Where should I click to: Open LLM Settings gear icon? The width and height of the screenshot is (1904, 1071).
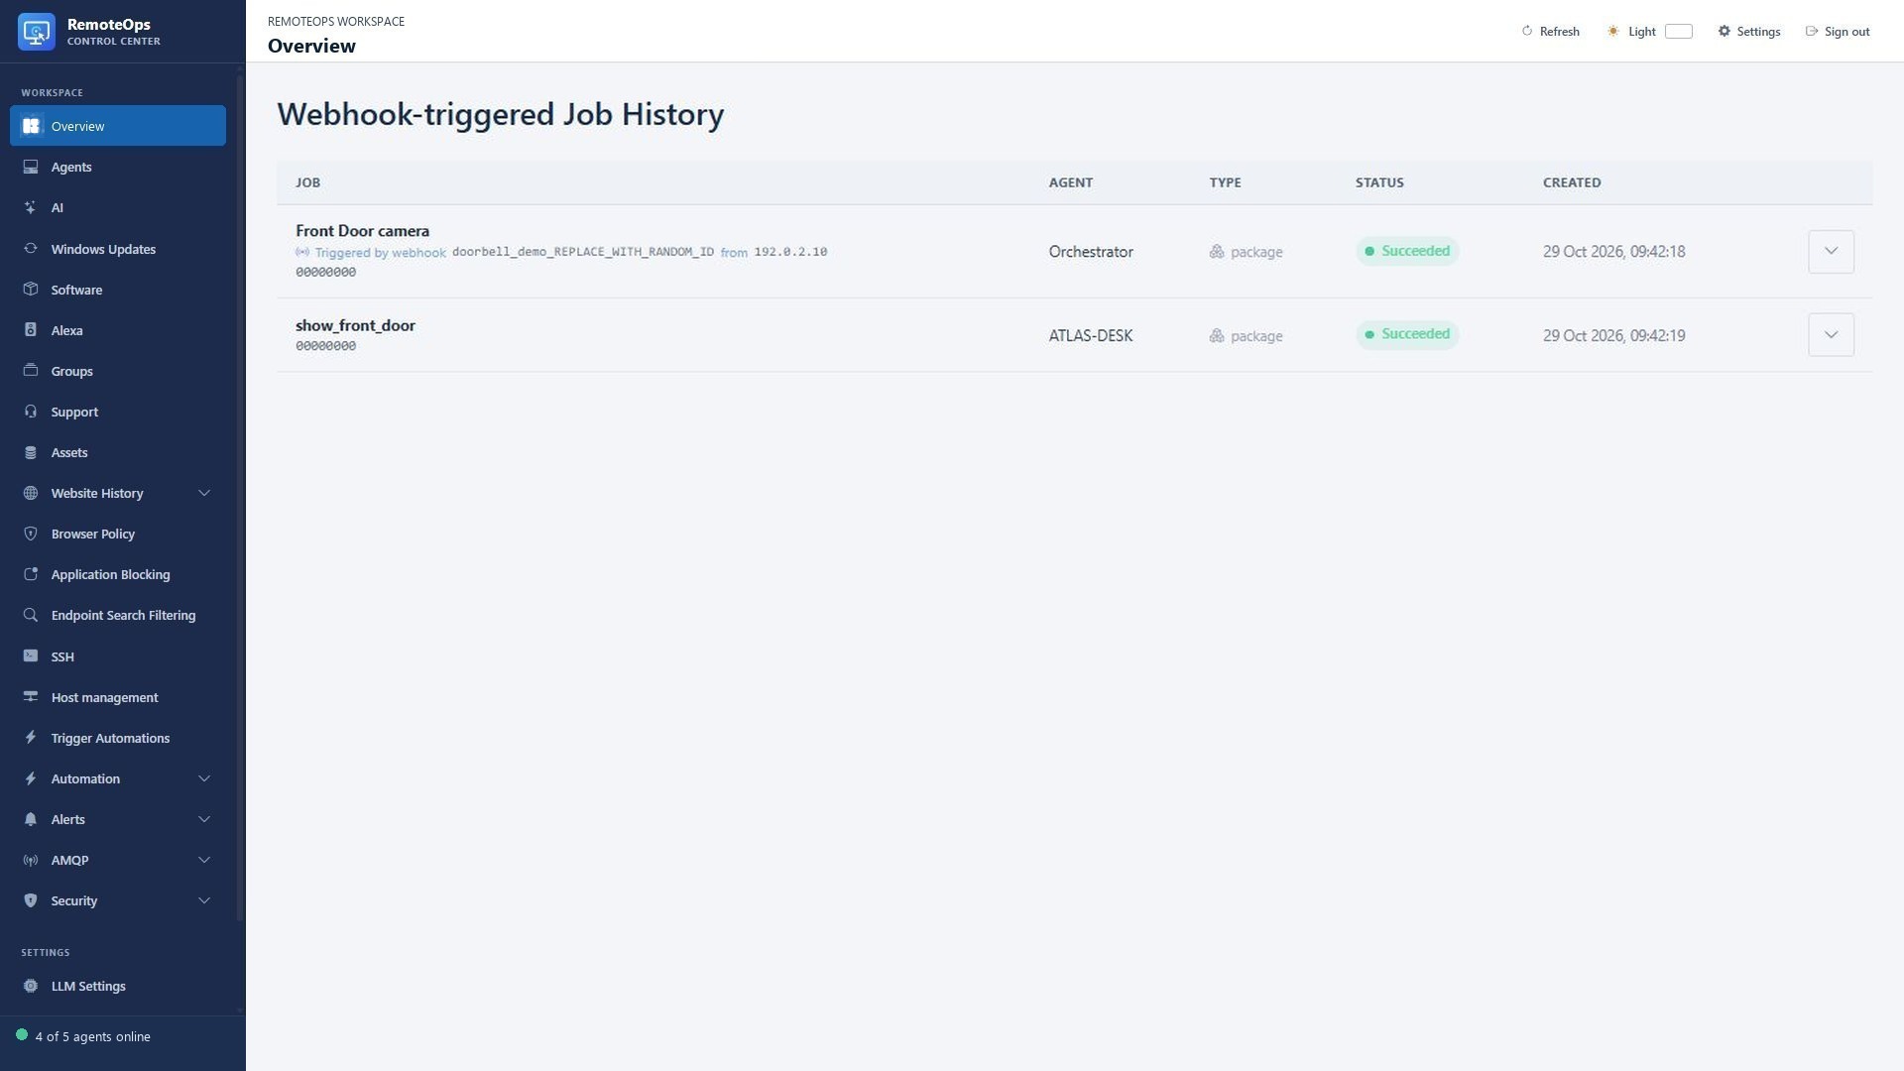point(31,986)
